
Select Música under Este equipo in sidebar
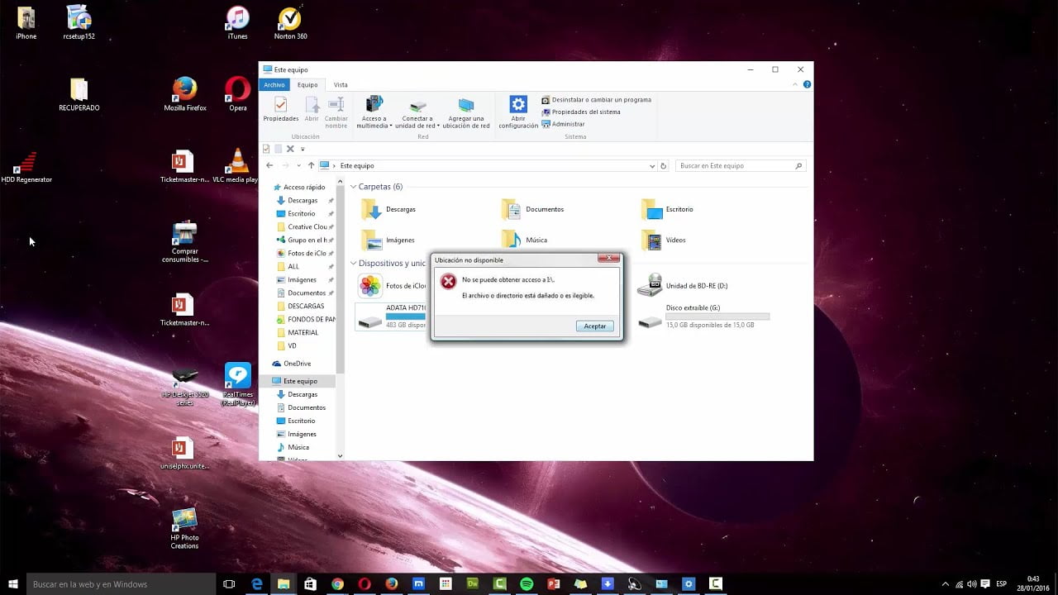(x=293, y=447)
